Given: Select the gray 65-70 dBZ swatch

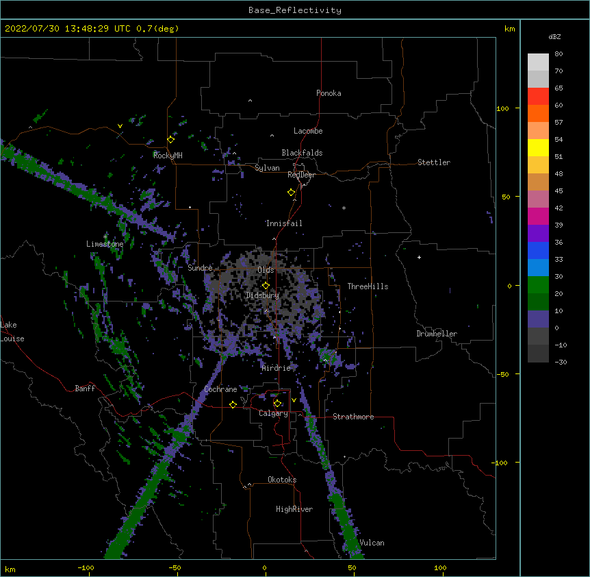Looking at the screenshot, I should [x=538, y=79].
